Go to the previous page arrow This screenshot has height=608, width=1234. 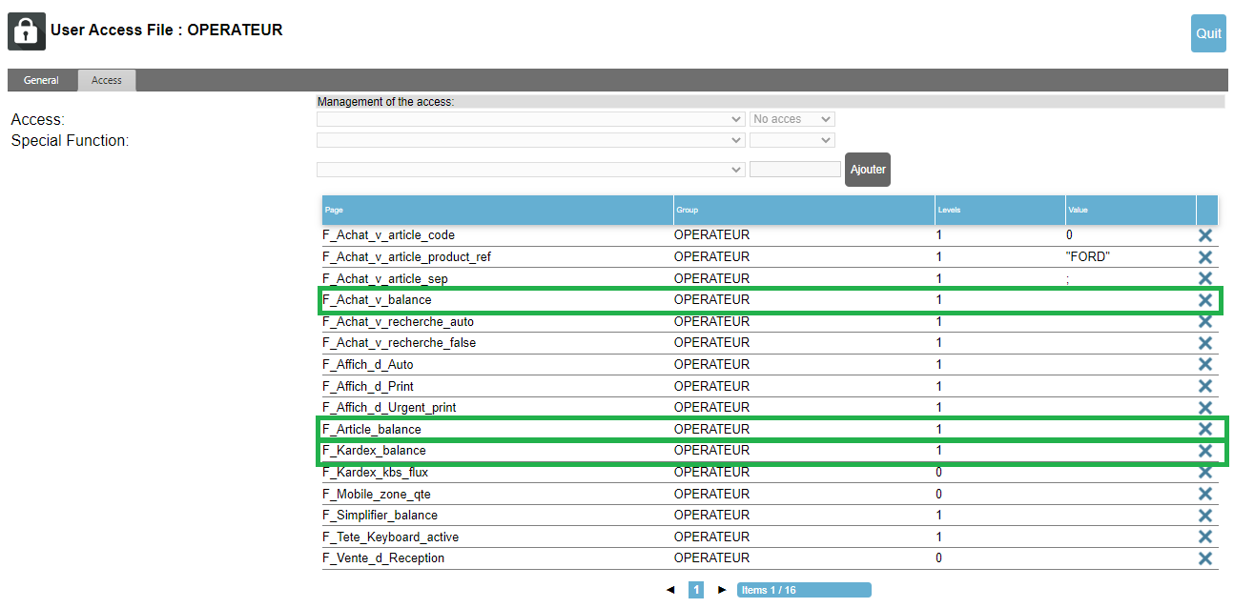pos(669,590)
